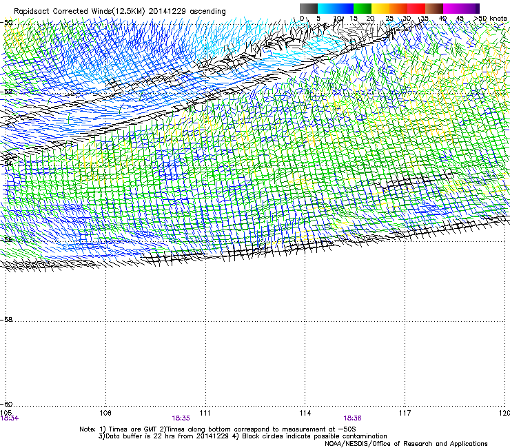The width and height of the screenshot is (510, 448).
Task: Click the yellow 20-25 knots legend swatch
Action: click(x=380, y=8)
